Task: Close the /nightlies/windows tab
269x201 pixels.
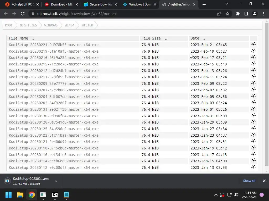Action: (194, 4)
